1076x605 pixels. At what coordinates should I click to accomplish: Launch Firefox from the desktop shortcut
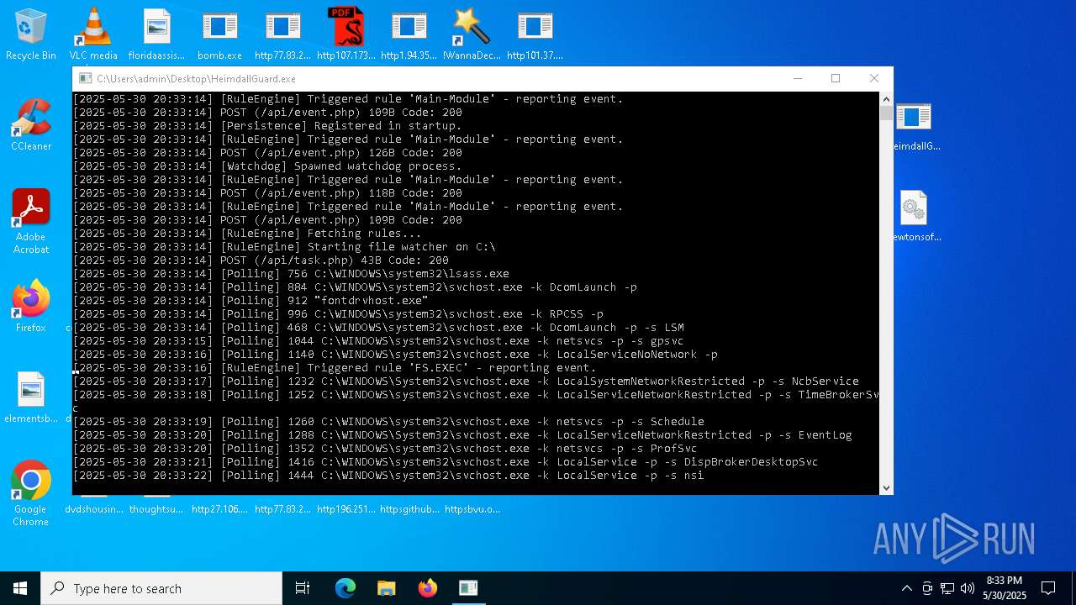pos(31,307)
